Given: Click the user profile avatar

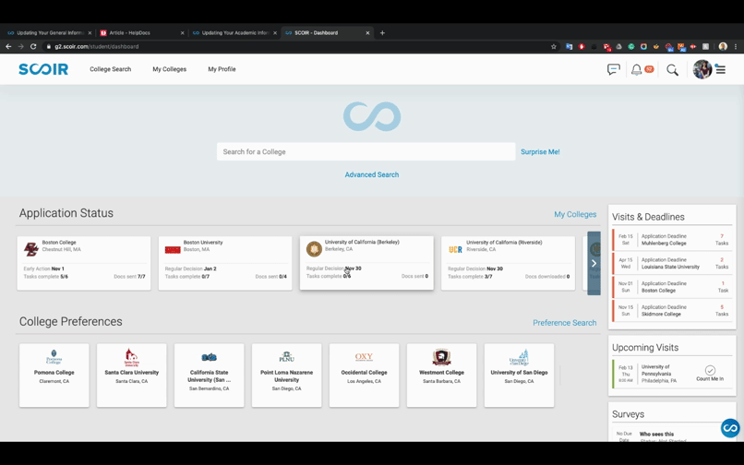Looking at the screenshot, I should coord(702,69).
